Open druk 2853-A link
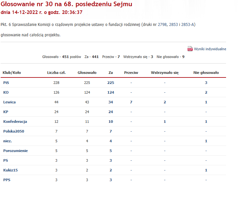Image resolution: width=240 pixels, height=199 pixels. [x=188, y=25]
